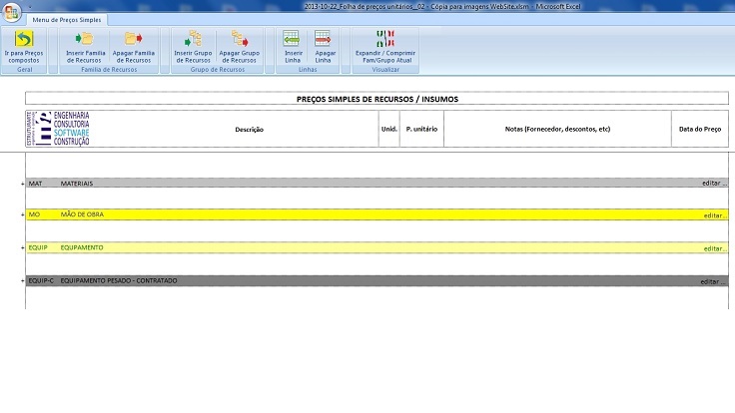Click editar link on the Materiais row
Image resolution: width=735 pixels, height=413 pixels.
coord(713,185)
